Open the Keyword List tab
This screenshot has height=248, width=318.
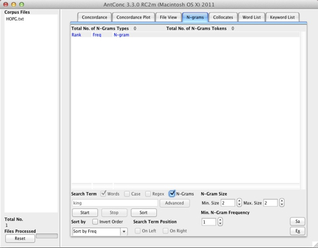click(x=282, y=17)
